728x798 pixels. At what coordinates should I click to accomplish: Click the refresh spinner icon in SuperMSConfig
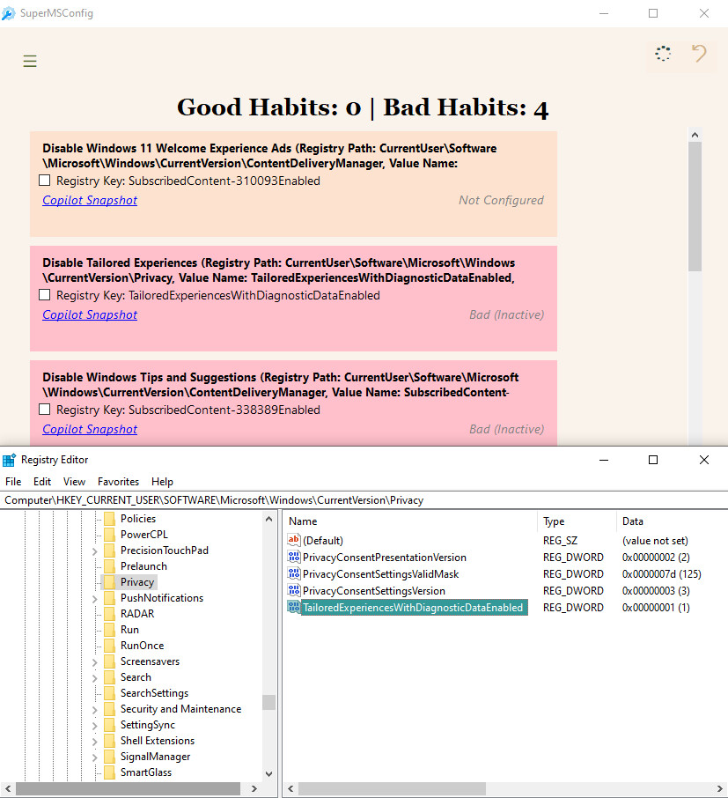(x=662, y=54)
